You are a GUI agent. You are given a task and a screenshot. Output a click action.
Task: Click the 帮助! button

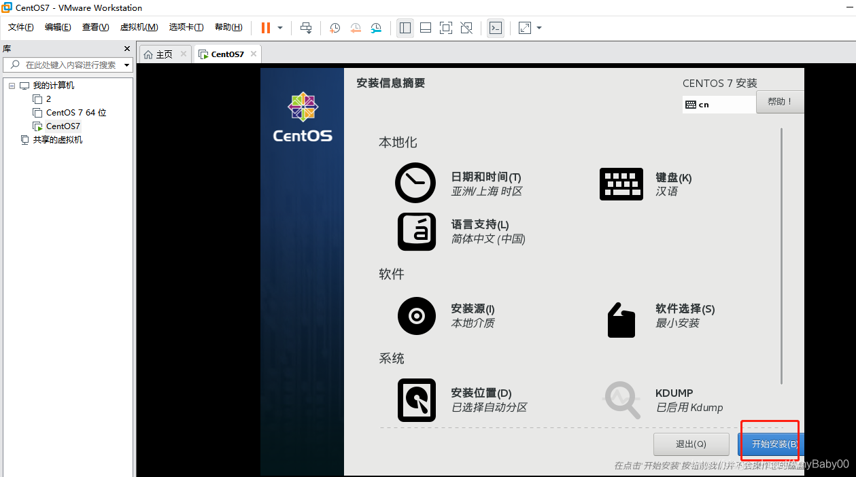click(x=779, y=102)
